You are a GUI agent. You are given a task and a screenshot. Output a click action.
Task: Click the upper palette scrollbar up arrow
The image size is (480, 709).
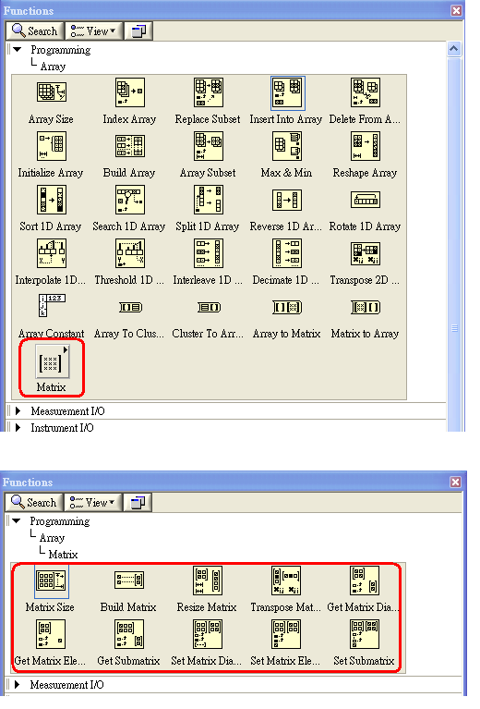[x=454, y=48]
